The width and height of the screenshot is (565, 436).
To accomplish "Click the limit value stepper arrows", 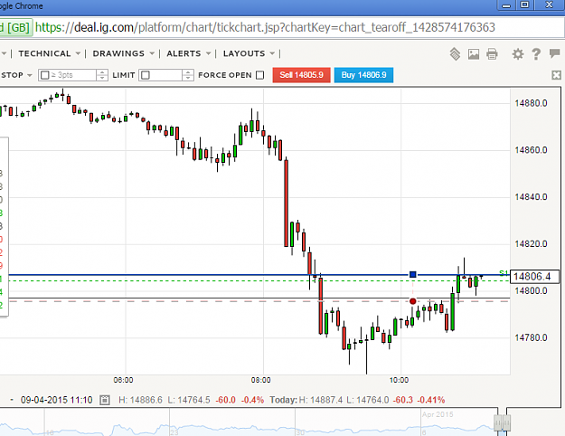I will point(188,75).
